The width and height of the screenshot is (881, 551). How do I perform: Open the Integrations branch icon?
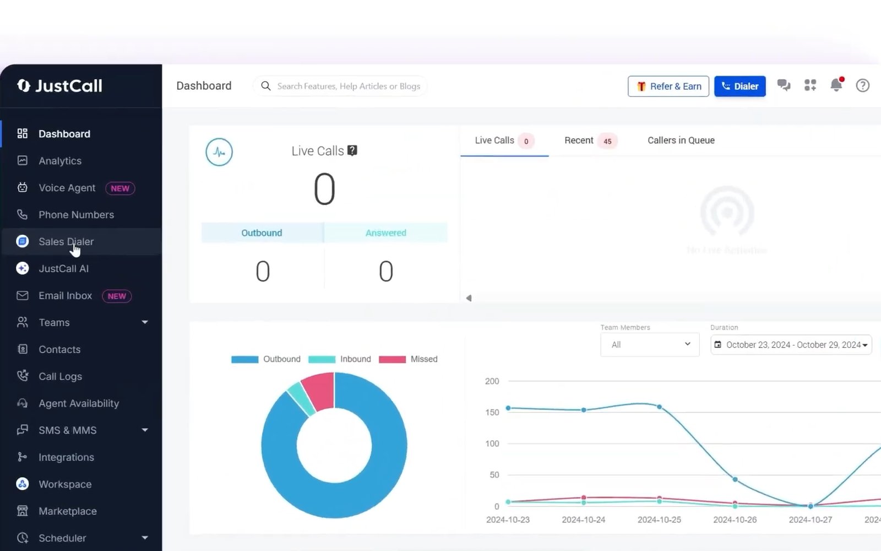(x=23, y=457)
